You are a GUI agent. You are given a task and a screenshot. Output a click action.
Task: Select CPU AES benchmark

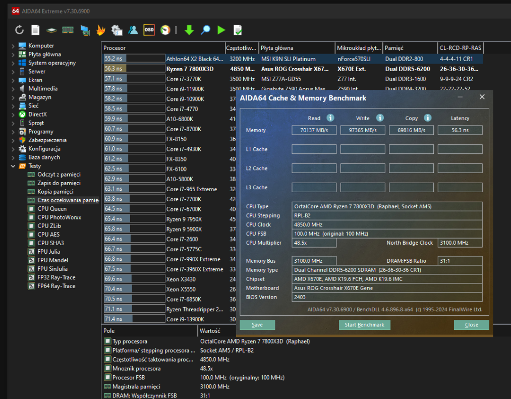point(48,235)
